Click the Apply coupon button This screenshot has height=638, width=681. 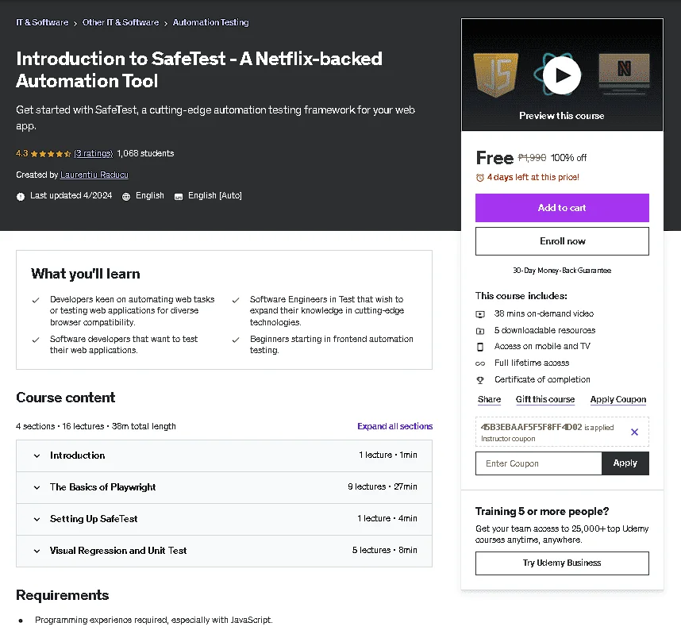(625, 463)
